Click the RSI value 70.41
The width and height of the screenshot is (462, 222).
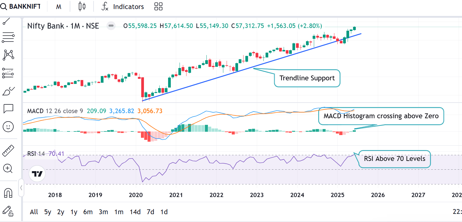click(56, 154)
